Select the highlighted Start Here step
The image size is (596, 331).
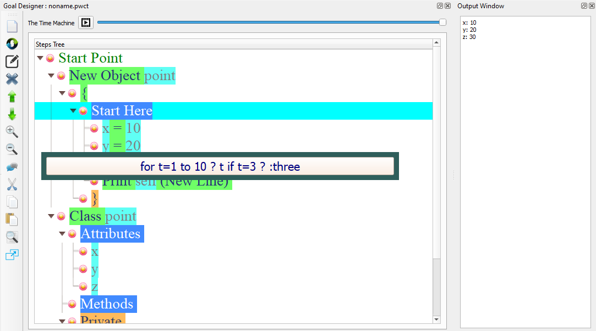coord(122,110)
